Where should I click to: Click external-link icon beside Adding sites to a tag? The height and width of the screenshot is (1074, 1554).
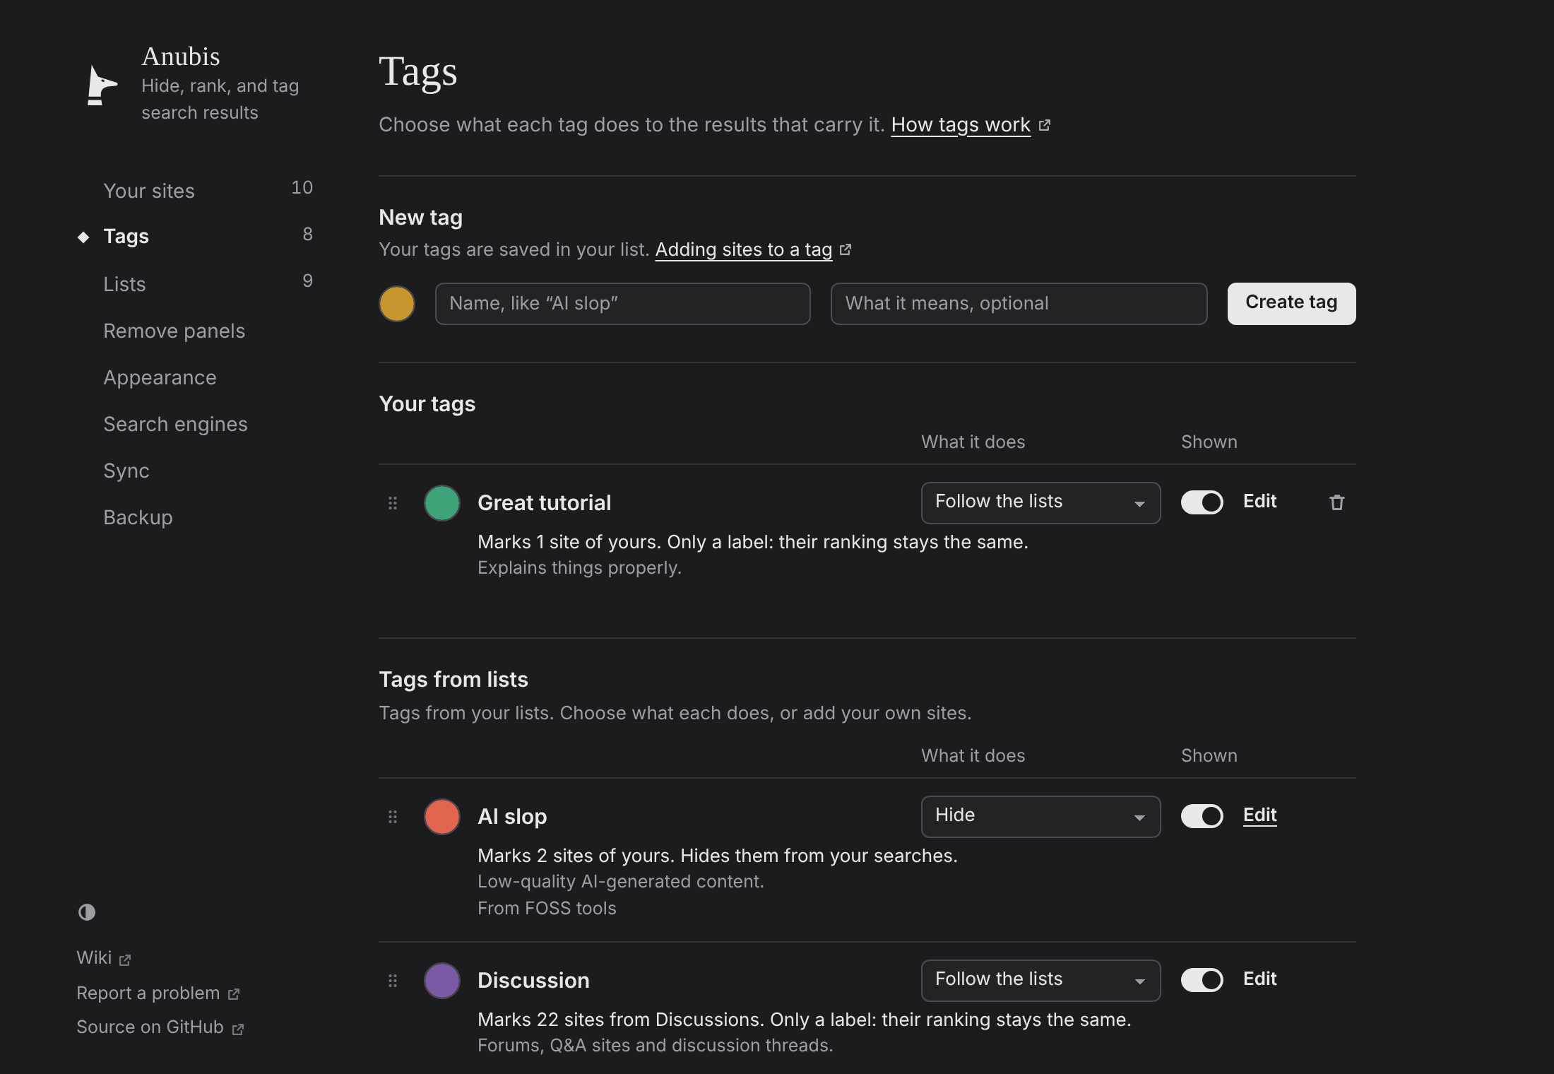click(x=846, y=249)
